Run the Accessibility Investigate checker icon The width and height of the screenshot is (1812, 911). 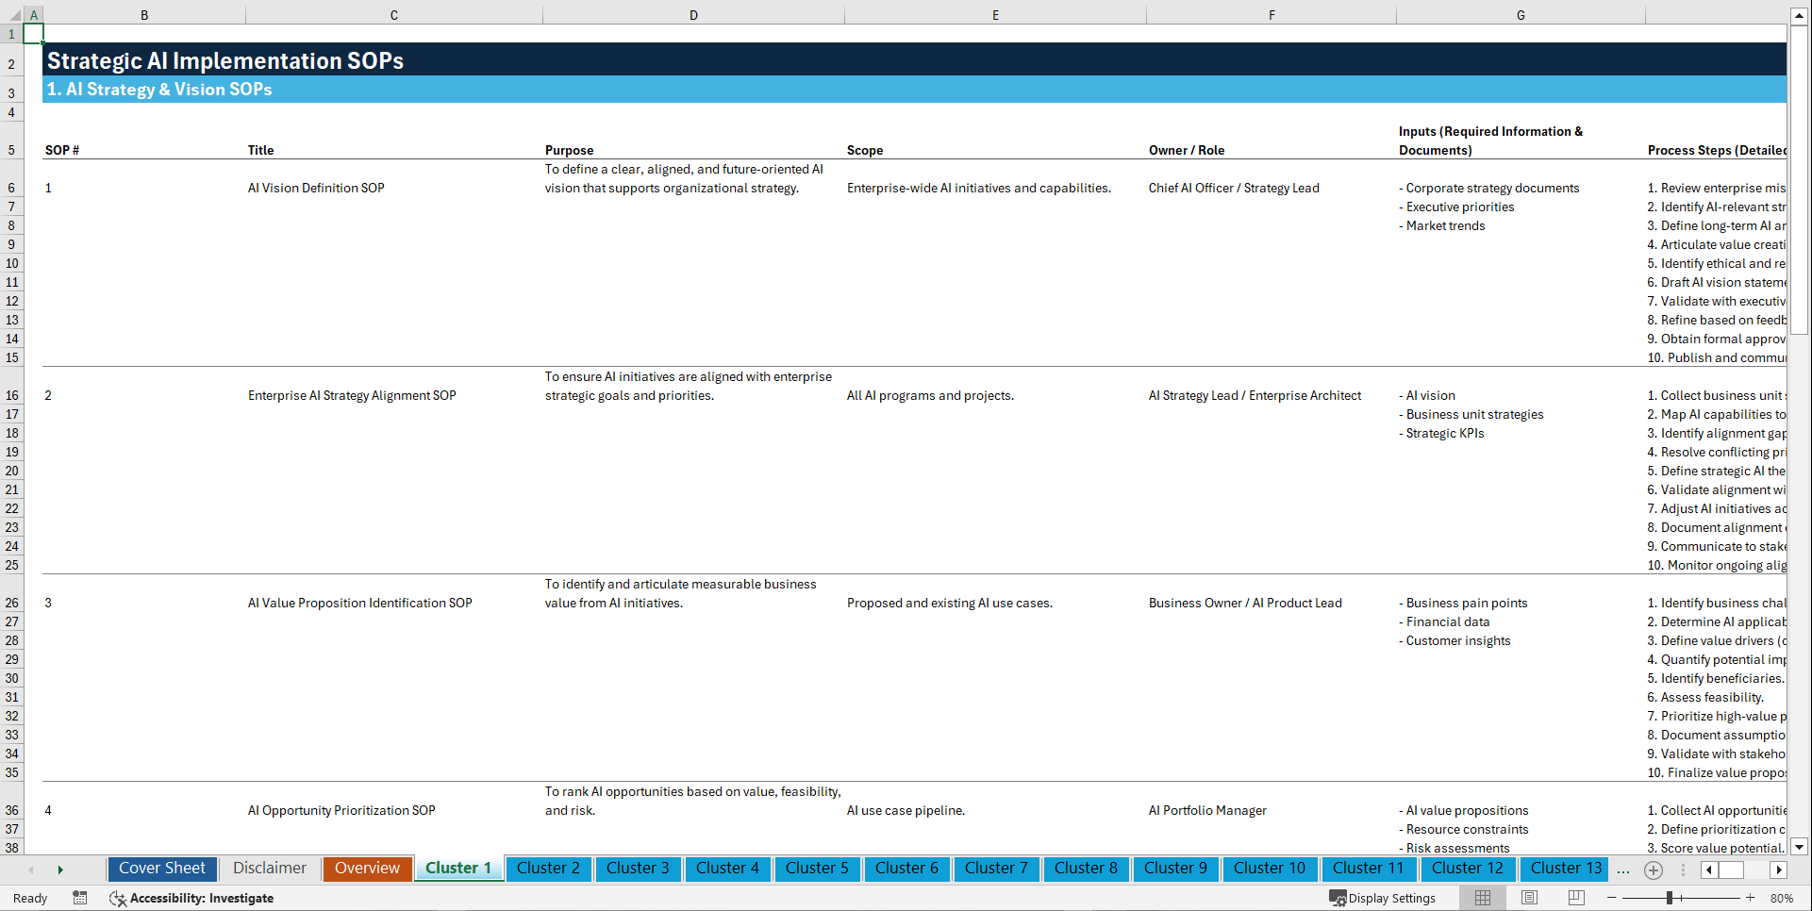point(118,898)
